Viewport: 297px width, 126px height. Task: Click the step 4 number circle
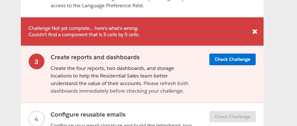[x=36, y=119]
